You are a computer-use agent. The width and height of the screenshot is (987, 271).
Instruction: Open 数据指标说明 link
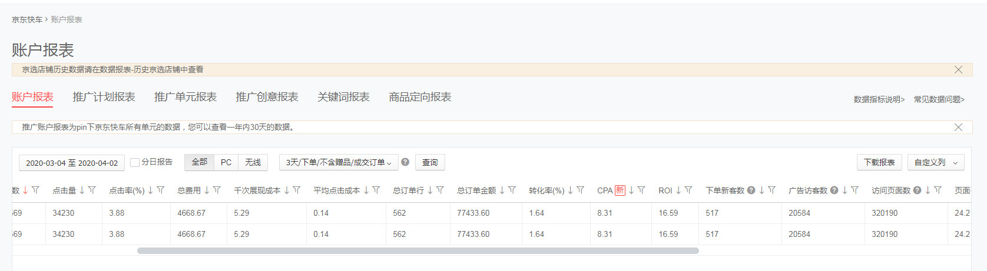pos(879,99)
